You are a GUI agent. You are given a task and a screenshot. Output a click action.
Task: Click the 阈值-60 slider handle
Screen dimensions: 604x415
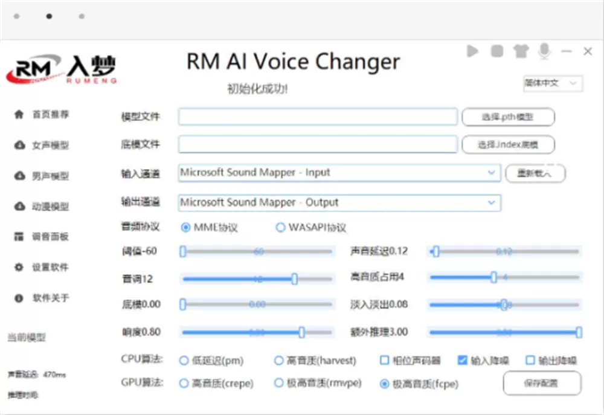pos(183,252)
